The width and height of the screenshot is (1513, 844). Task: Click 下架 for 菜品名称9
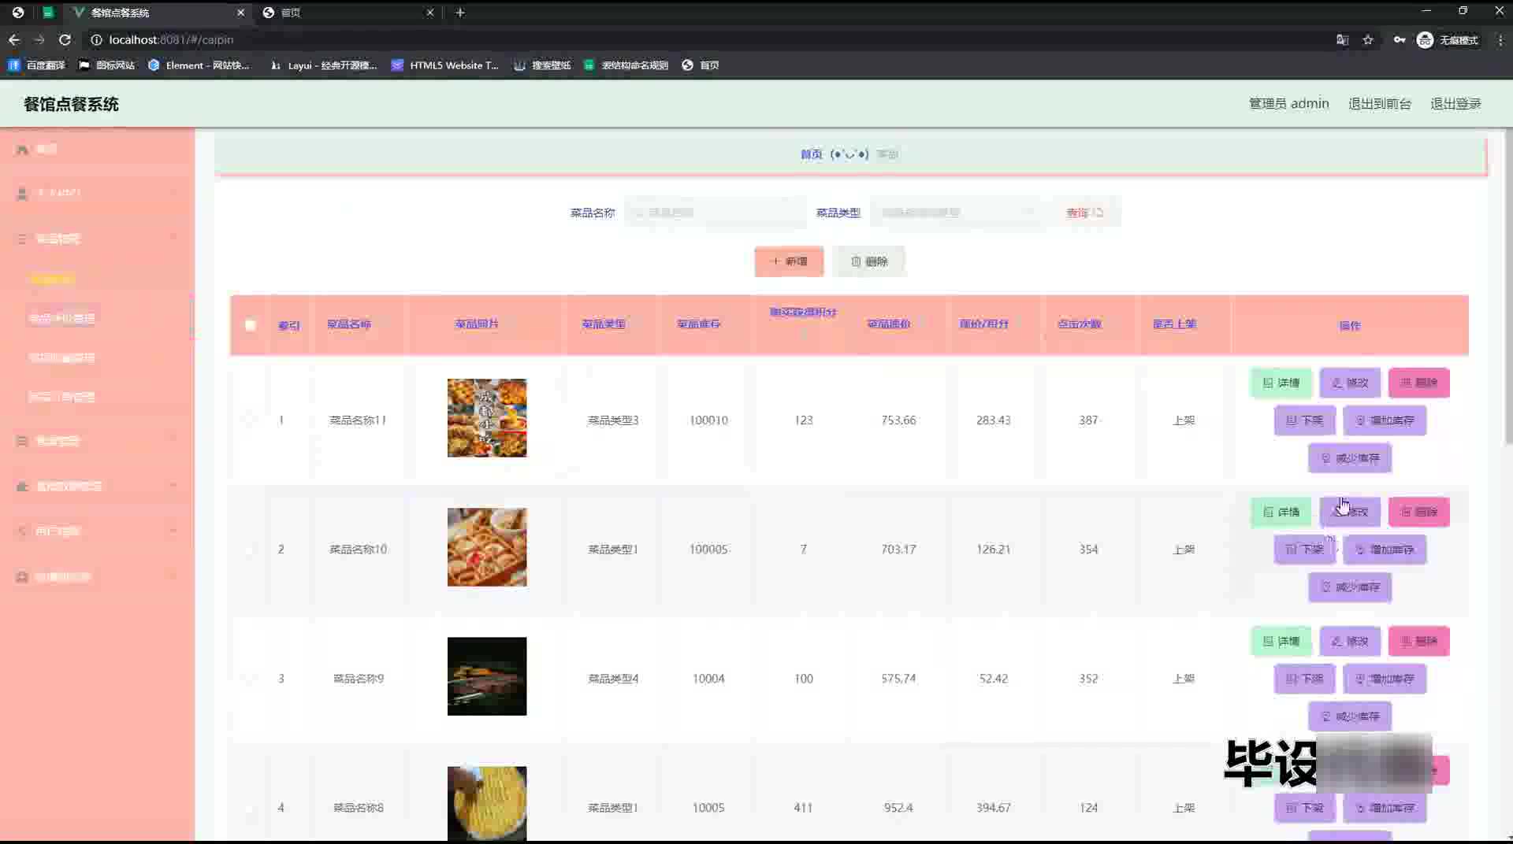[1304, 679]
